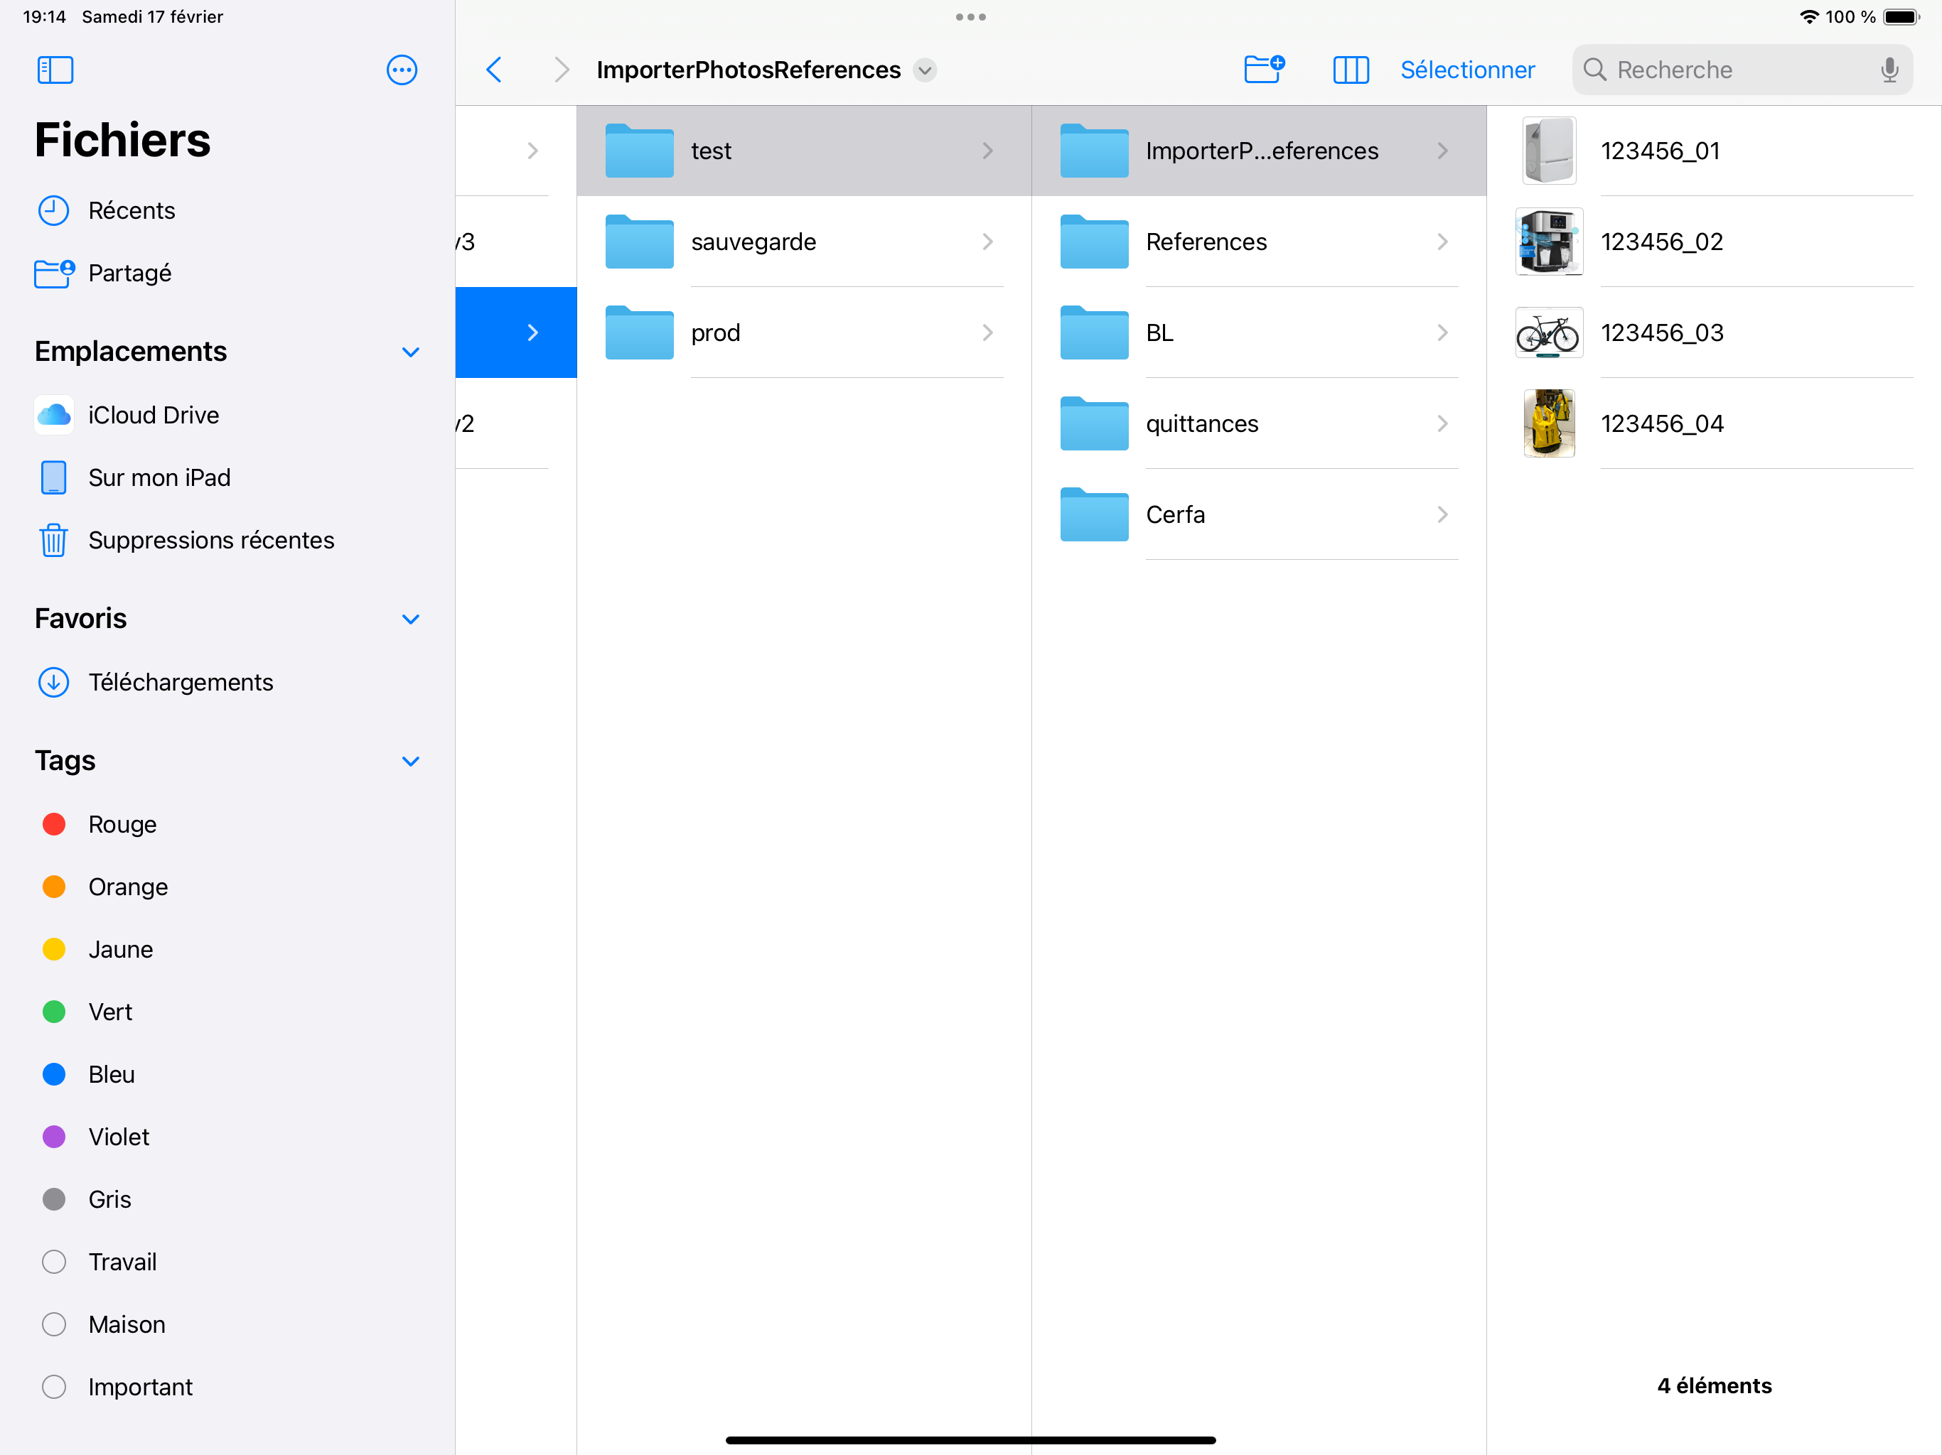Collapse the Favoris section

pyautogui.click(x=410, y=619)
